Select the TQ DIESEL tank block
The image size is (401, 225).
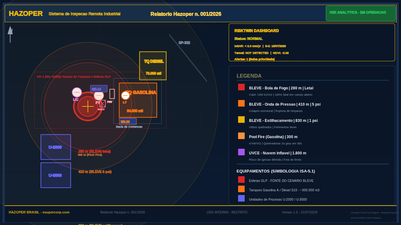[153, 66]
